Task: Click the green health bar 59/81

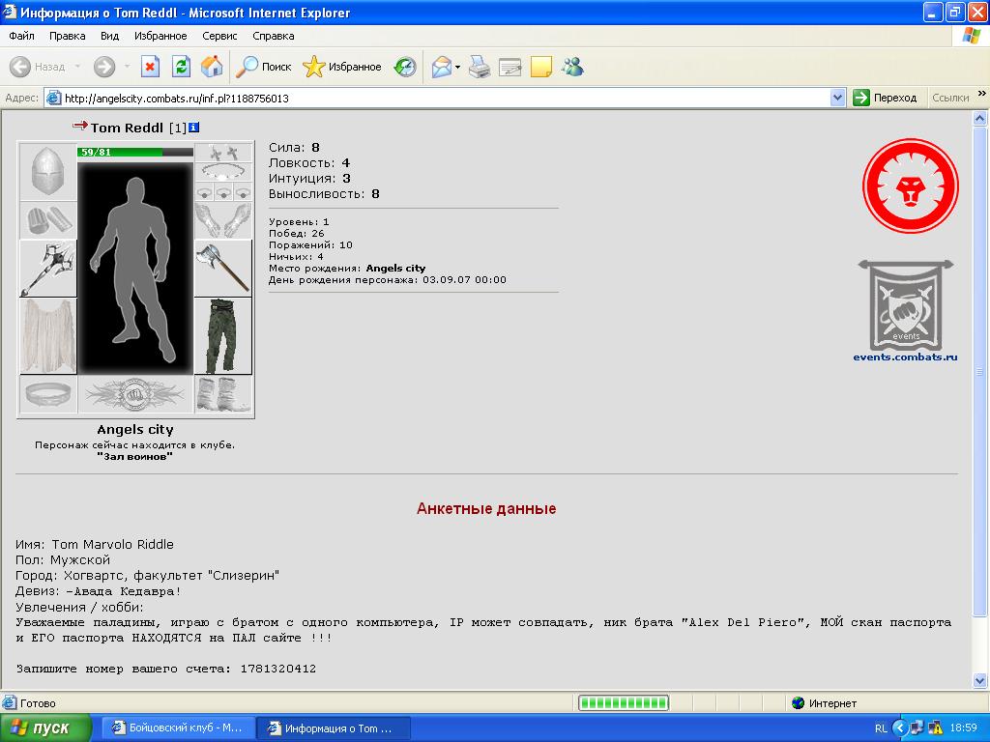Action: 135,152
